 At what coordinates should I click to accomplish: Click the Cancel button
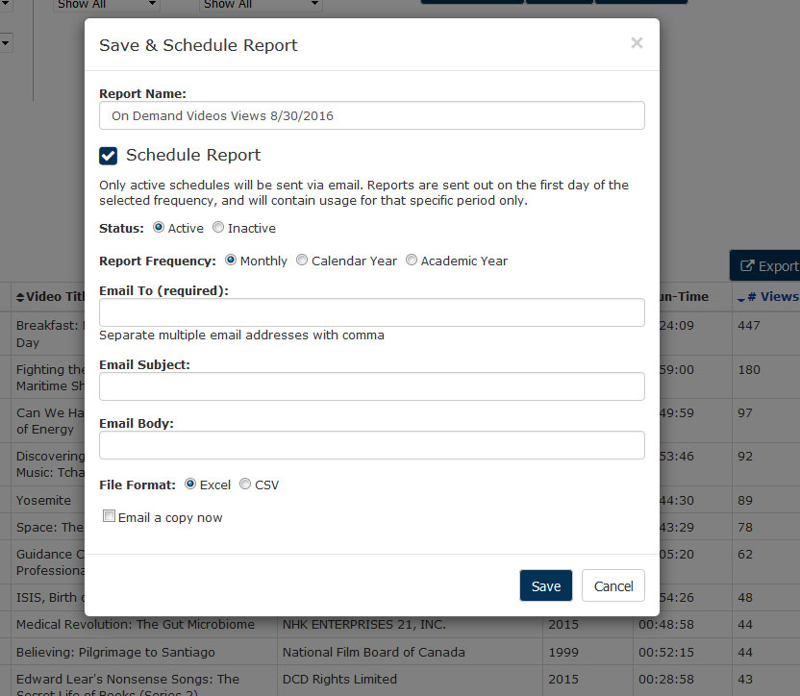[613, 585]
